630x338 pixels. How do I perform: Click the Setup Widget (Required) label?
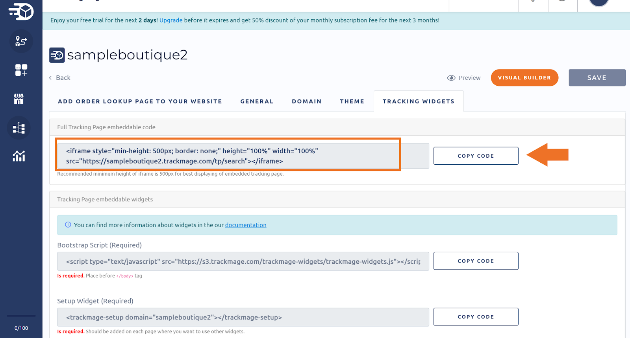pos(95,301)
